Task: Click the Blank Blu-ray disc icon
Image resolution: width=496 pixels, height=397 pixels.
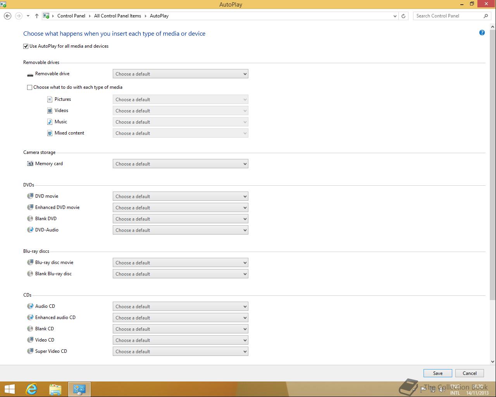Action: (30, 274)
